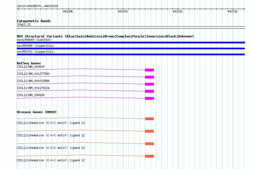Select the orange OMIM exon directly below the Disease Genes title
Viewport: 253px width, 169px height.
[x=150, y=119]
